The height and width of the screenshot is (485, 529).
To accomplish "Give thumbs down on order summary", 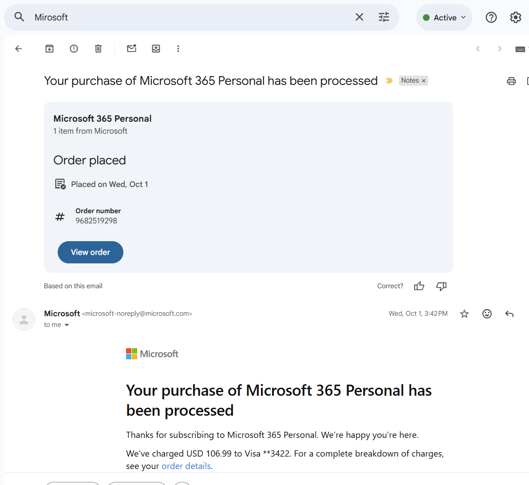I will (x=441, y=286).
